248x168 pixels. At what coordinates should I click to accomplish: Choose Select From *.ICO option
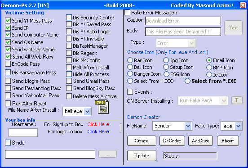(130, 81)
